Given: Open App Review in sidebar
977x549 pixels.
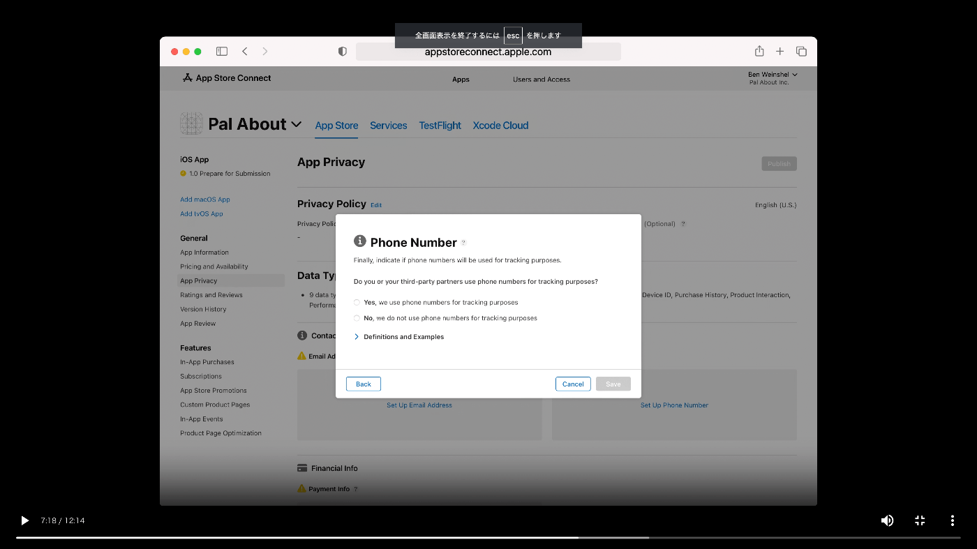Looking at the screenshot, I should (x=198, y=324).
